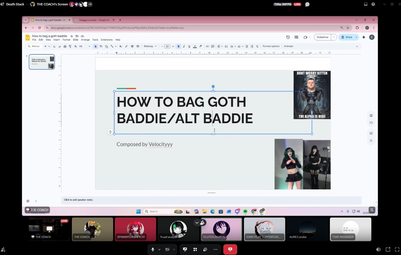Open more call options ellipsis
Screen dimensions: 401x255
215,249
